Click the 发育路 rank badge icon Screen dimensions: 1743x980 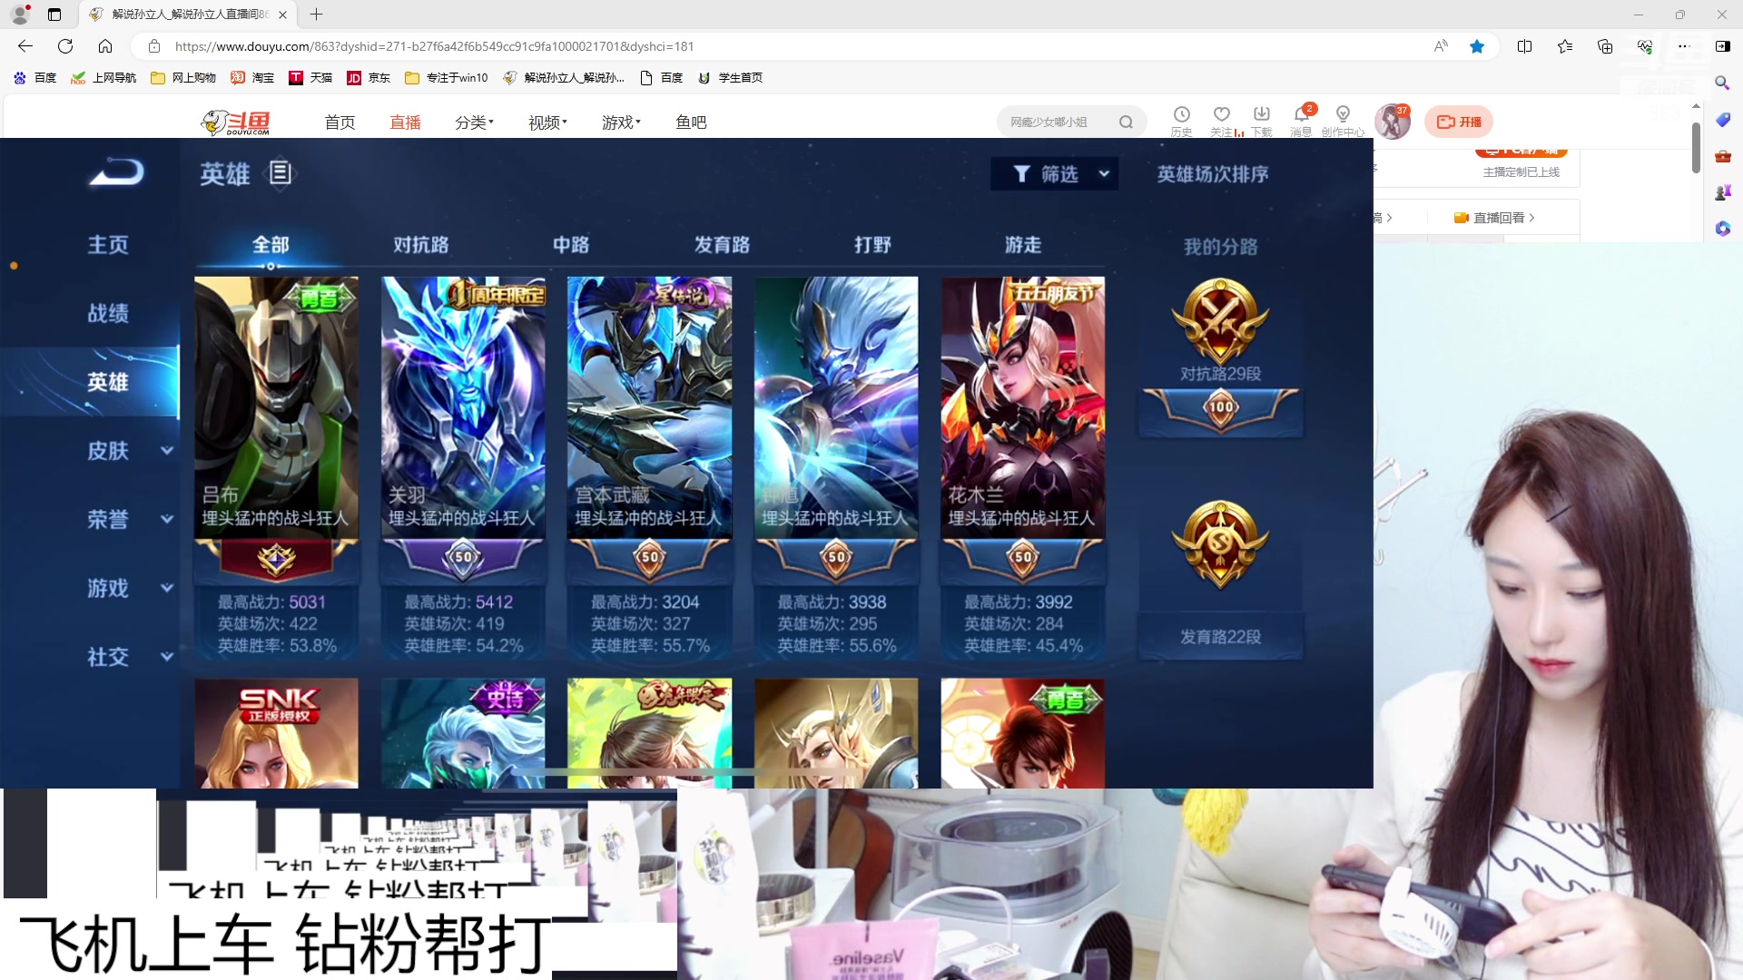[1221, 544]
